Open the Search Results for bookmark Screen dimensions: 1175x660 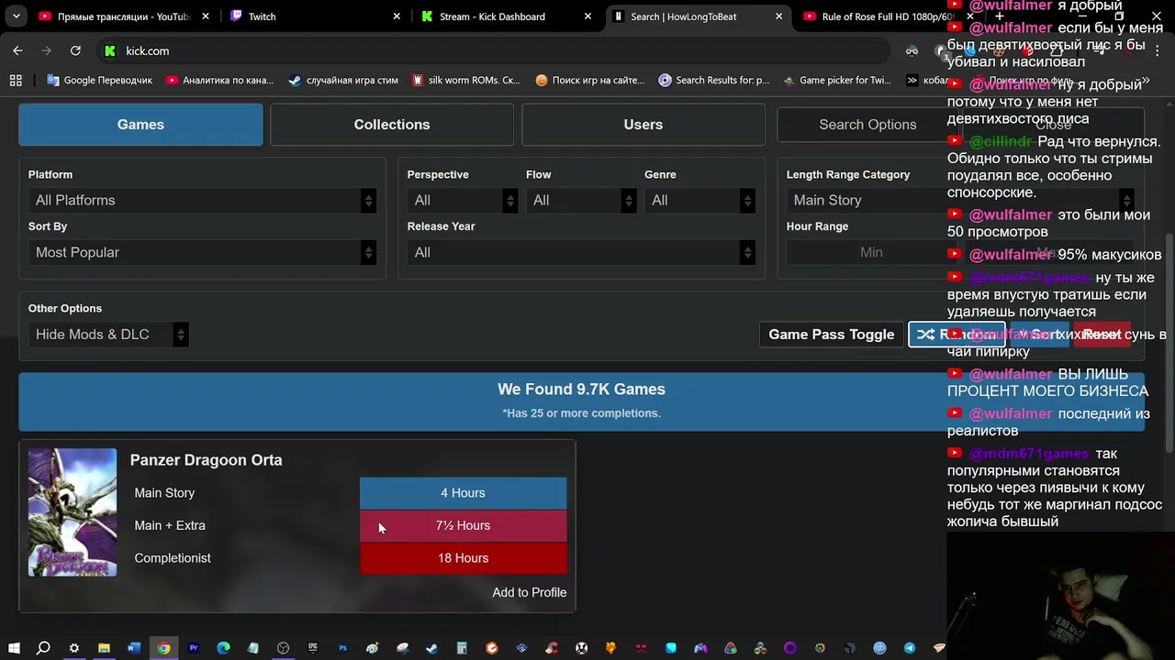714,80
